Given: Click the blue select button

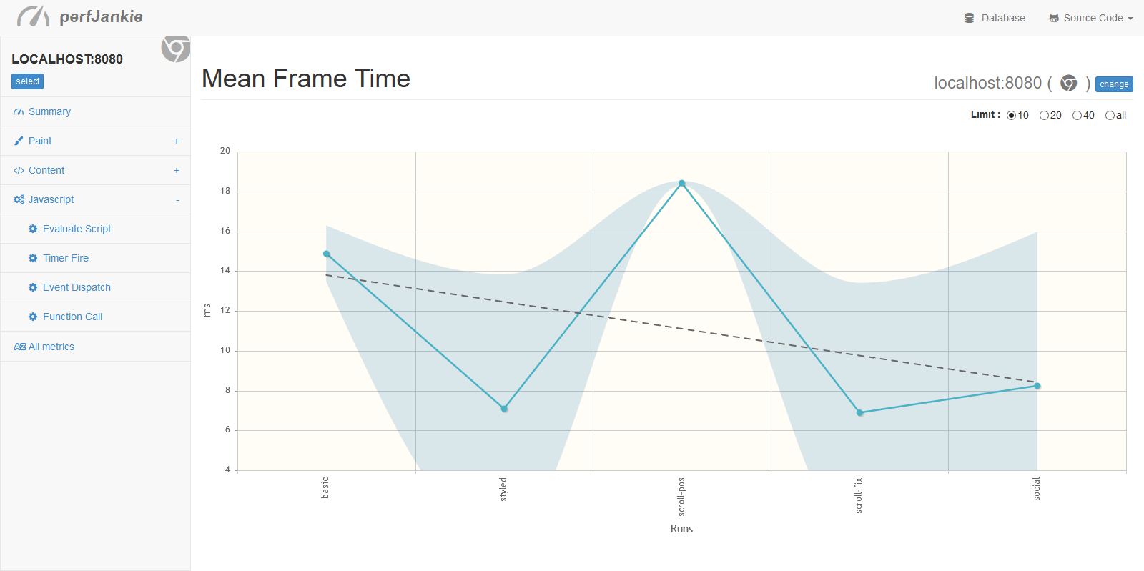Looking at the screenshot, I should pyautogui.click(x=27, y=81).
